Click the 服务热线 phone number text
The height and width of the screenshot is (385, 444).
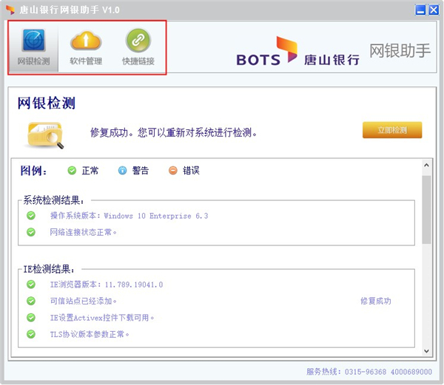[x=369, y=372]
